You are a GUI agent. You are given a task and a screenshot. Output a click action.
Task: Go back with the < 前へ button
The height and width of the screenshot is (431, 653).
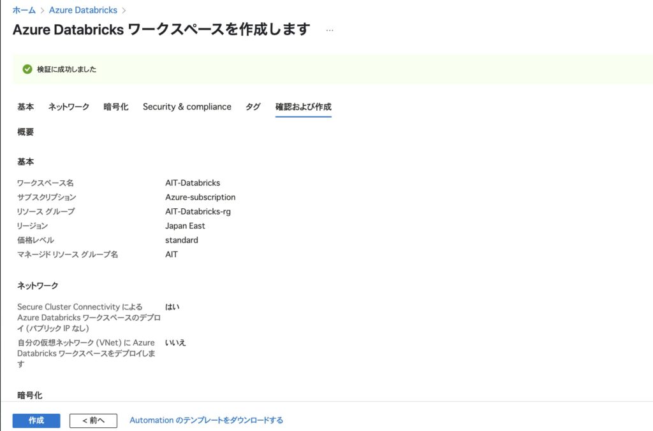(x=93, y=421)
